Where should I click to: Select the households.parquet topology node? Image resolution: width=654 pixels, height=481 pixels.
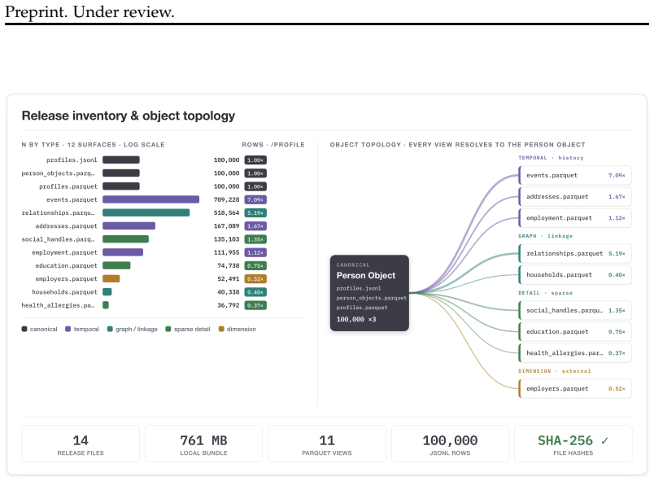tap(575, 275)
